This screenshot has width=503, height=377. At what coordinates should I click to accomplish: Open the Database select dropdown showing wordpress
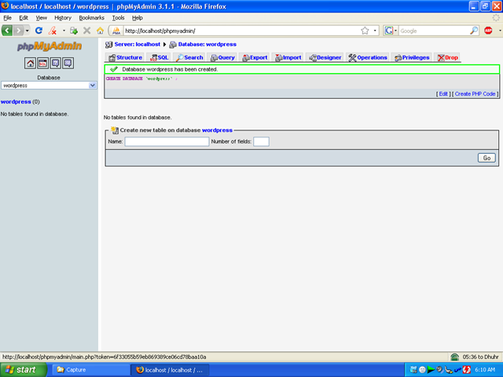pos(49,86)
